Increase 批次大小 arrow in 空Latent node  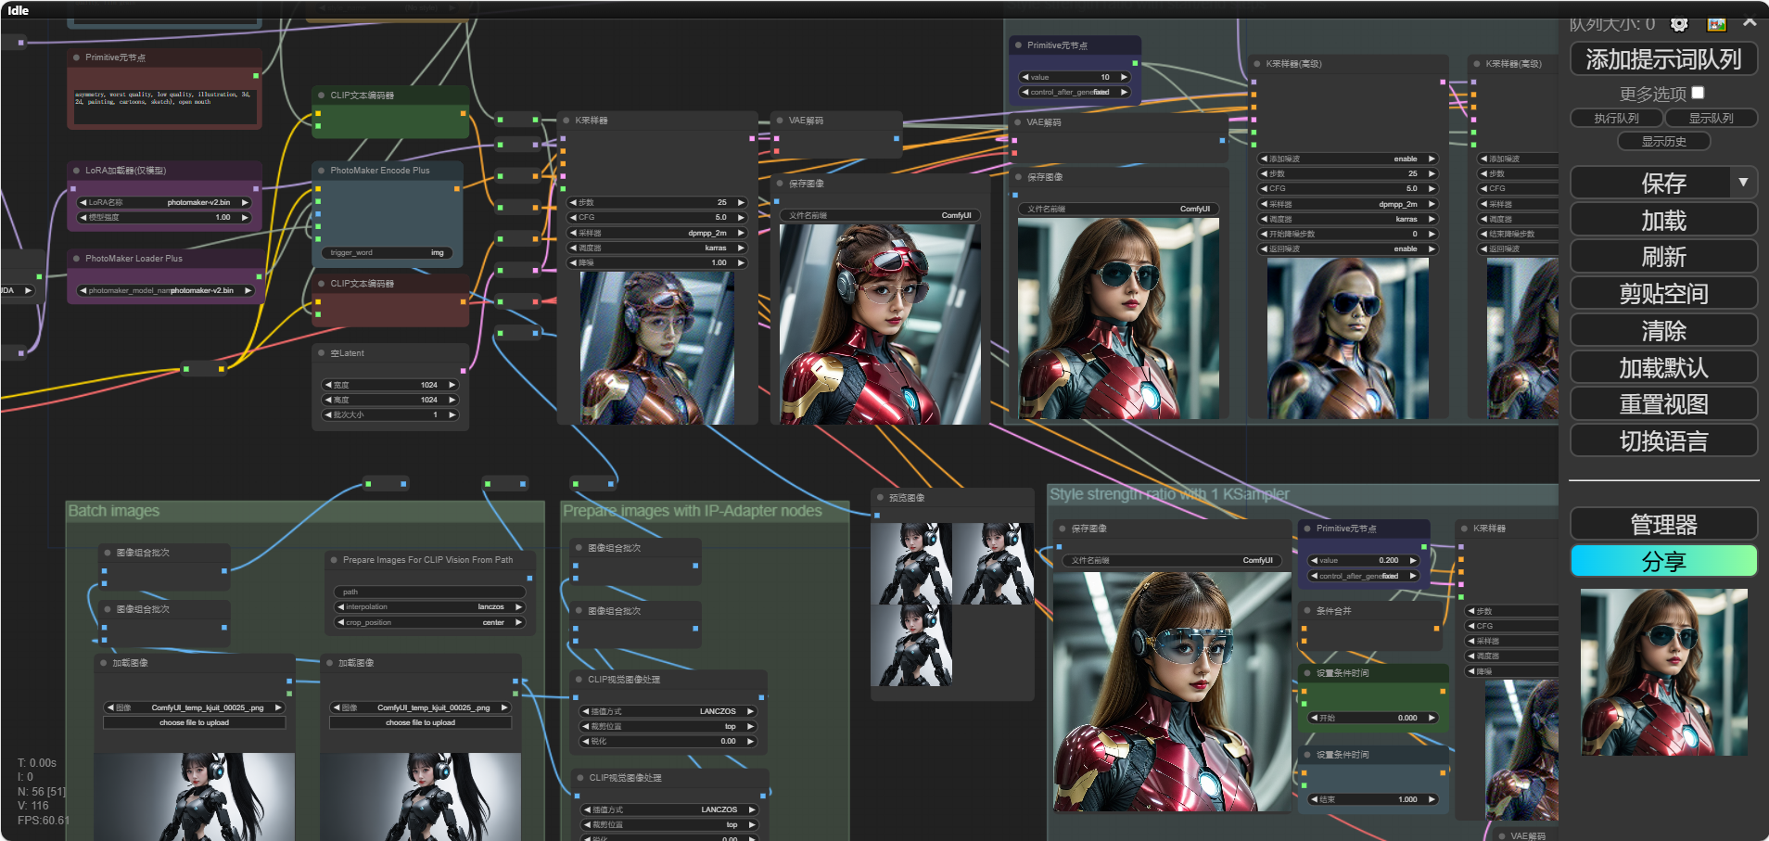click(452, 414)
